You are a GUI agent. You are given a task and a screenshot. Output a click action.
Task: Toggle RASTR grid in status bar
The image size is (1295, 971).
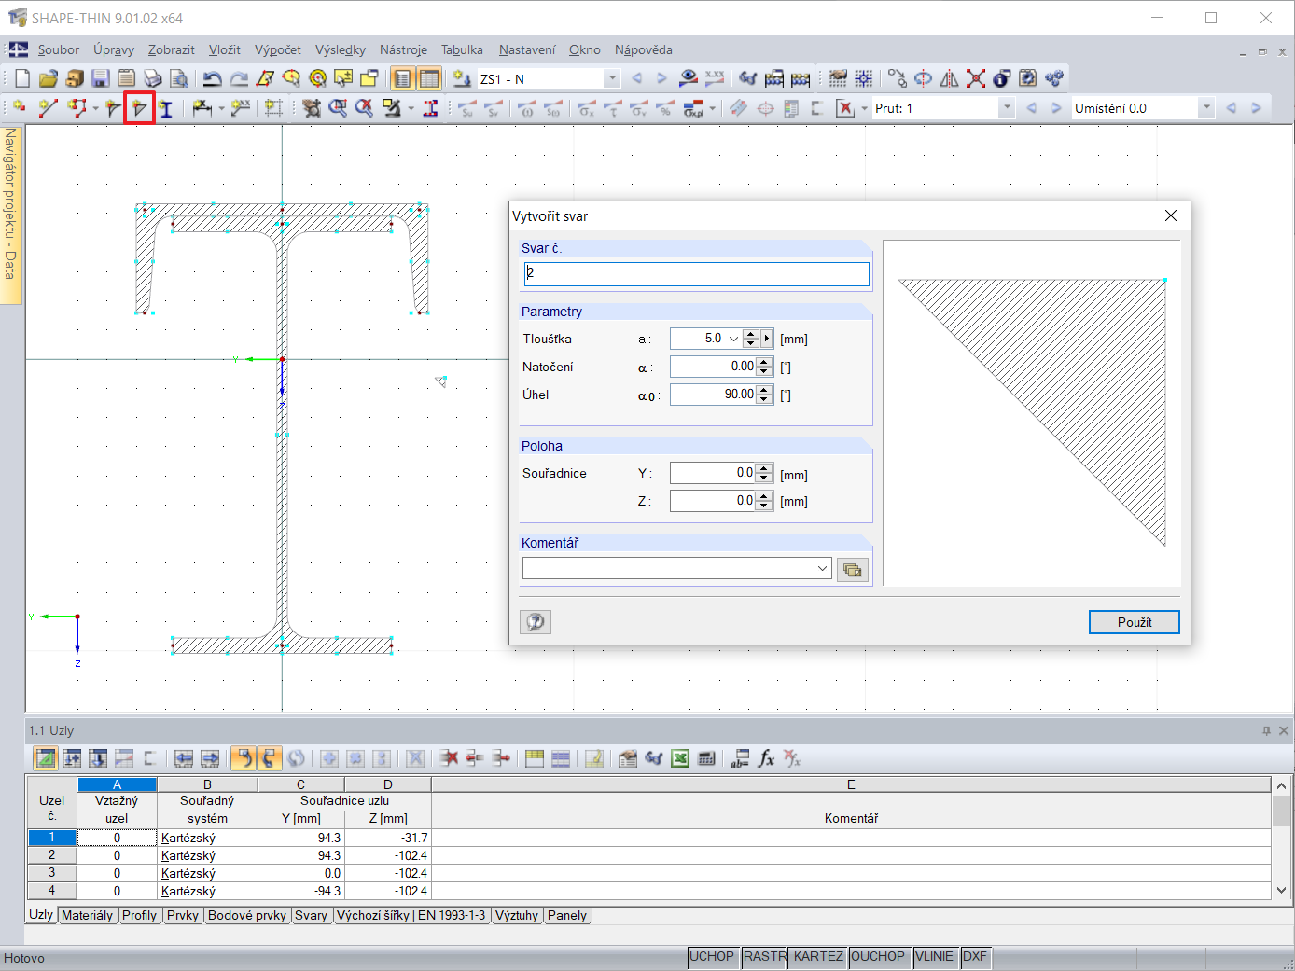765,956
